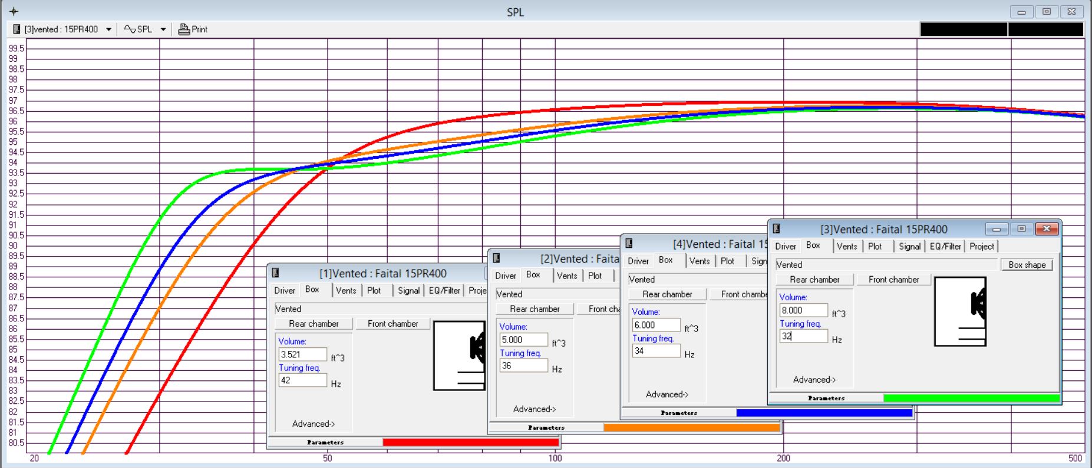1092x468 pixels.
Task: Select the Box tab in [2]Vented window
Action: pos(533,275)
